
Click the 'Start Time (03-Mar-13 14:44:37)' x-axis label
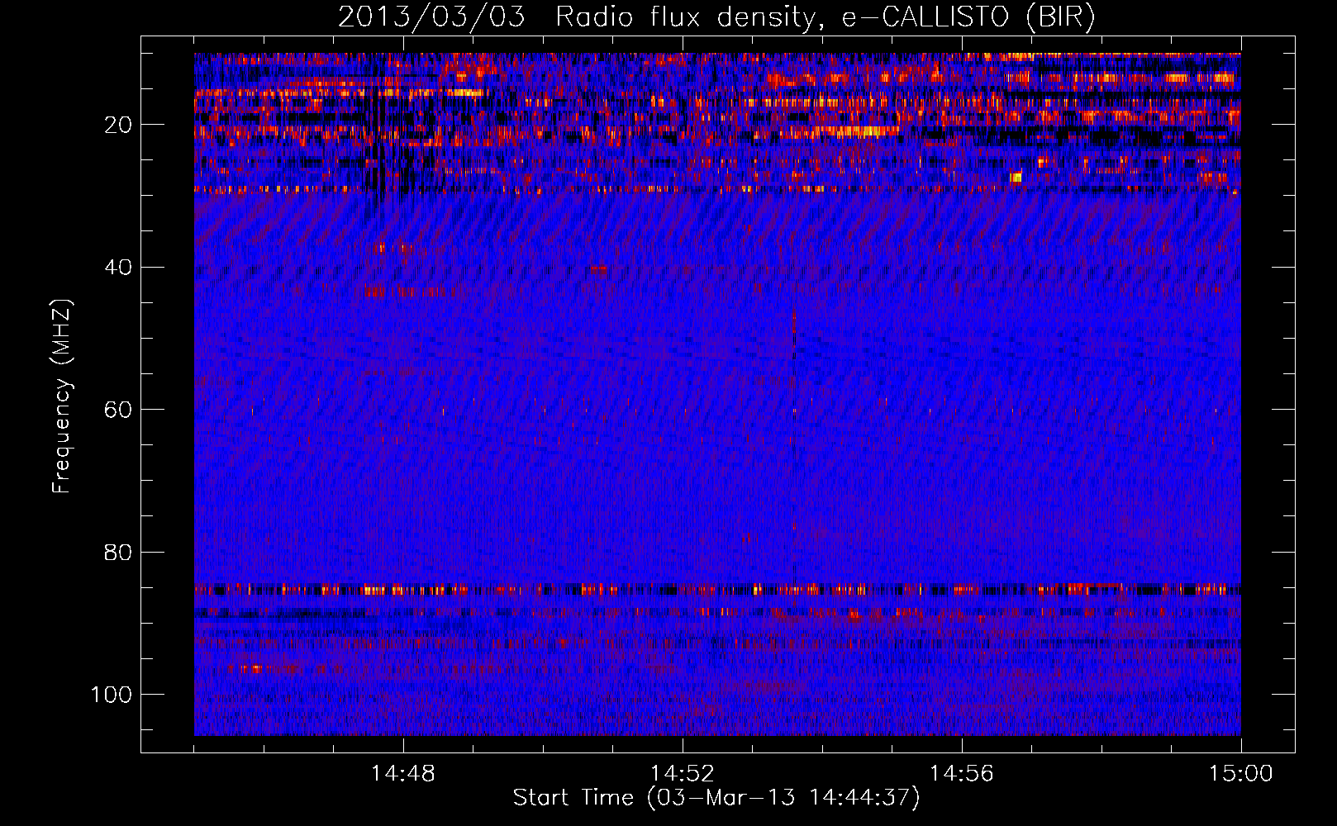tap(716, 798)
